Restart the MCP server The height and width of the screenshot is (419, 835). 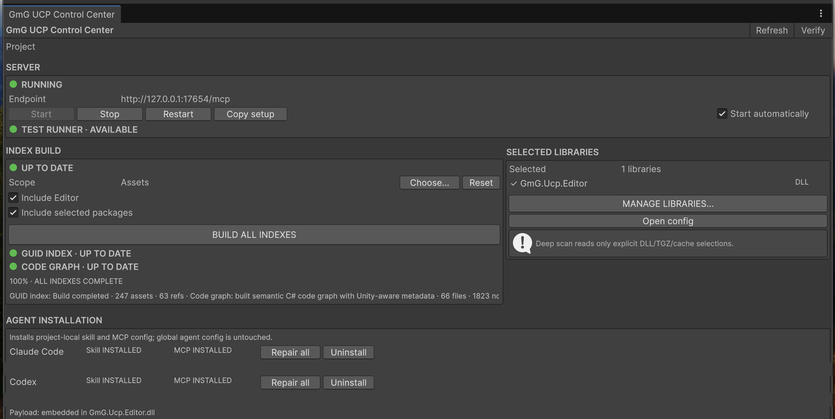coord(178,114)
